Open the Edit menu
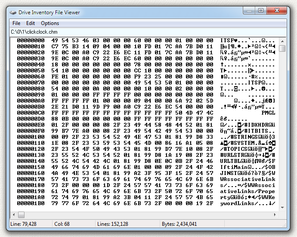Screen dimensions: 297x237 (x=31, y=23)
